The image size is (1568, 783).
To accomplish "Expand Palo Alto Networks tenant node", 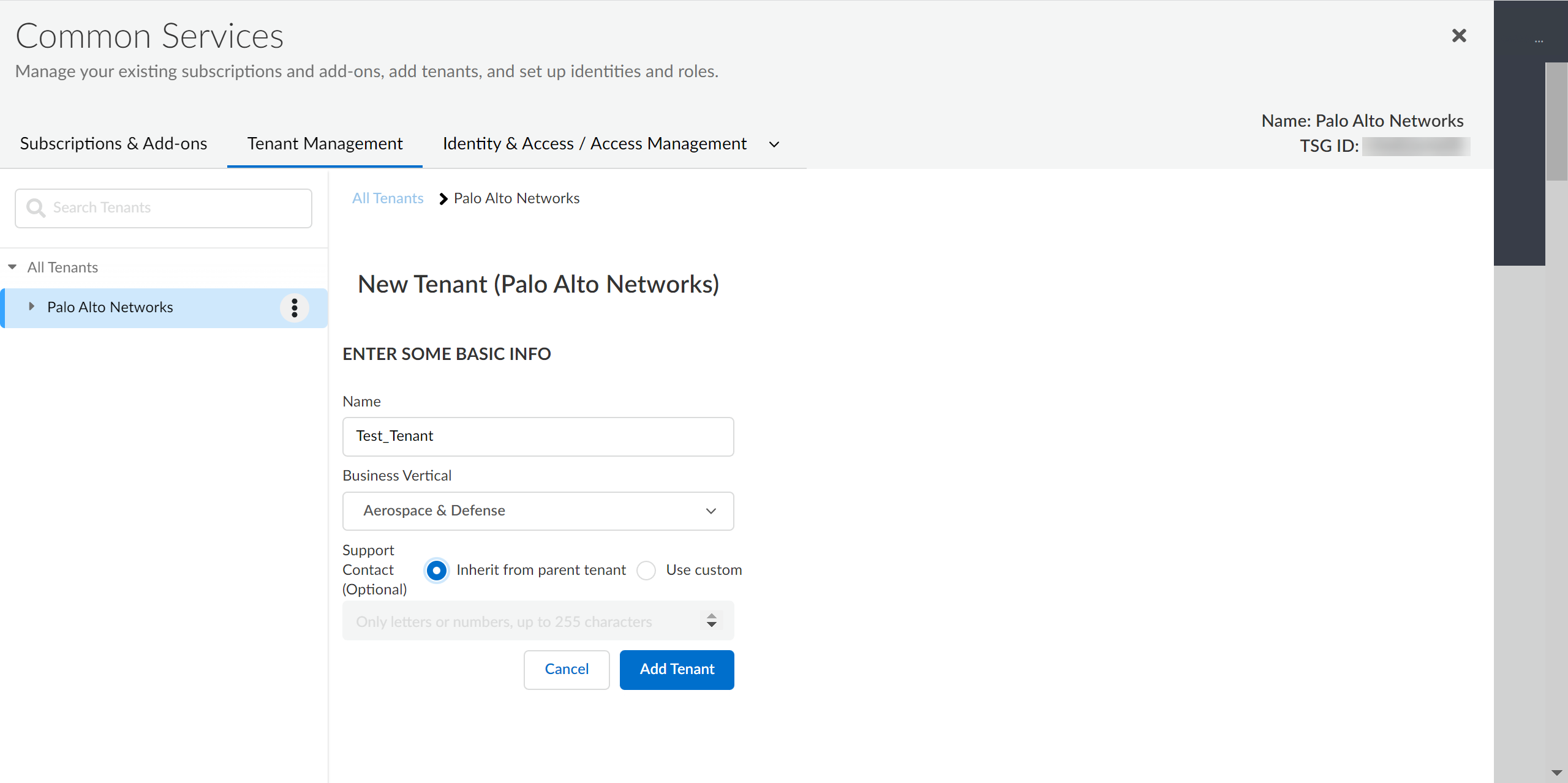I will 31,307.
